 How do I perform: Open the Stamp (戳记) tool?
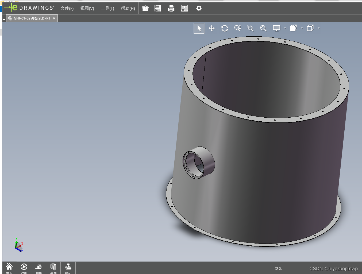pos(68,268)
